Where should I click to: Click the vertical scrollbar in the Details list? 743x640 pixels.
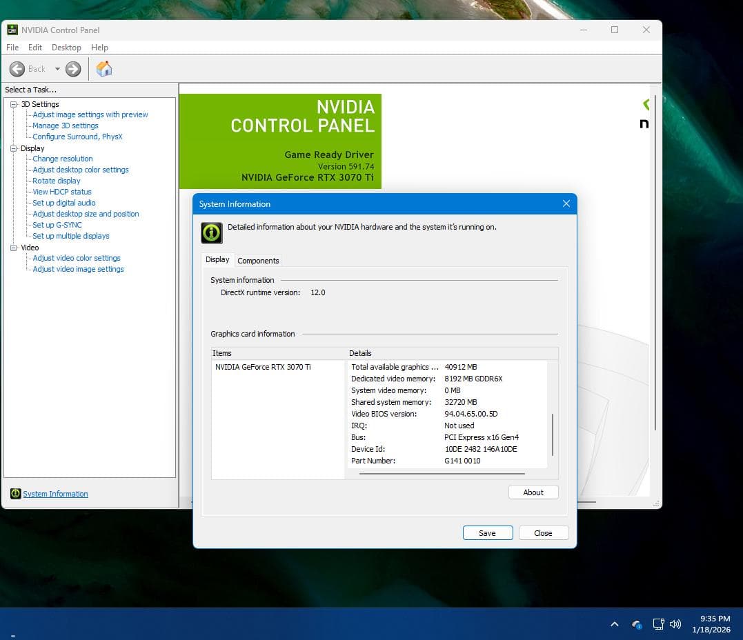click(553, 434)
